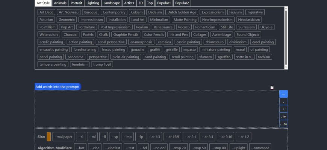Select the comma separator button

283,102
